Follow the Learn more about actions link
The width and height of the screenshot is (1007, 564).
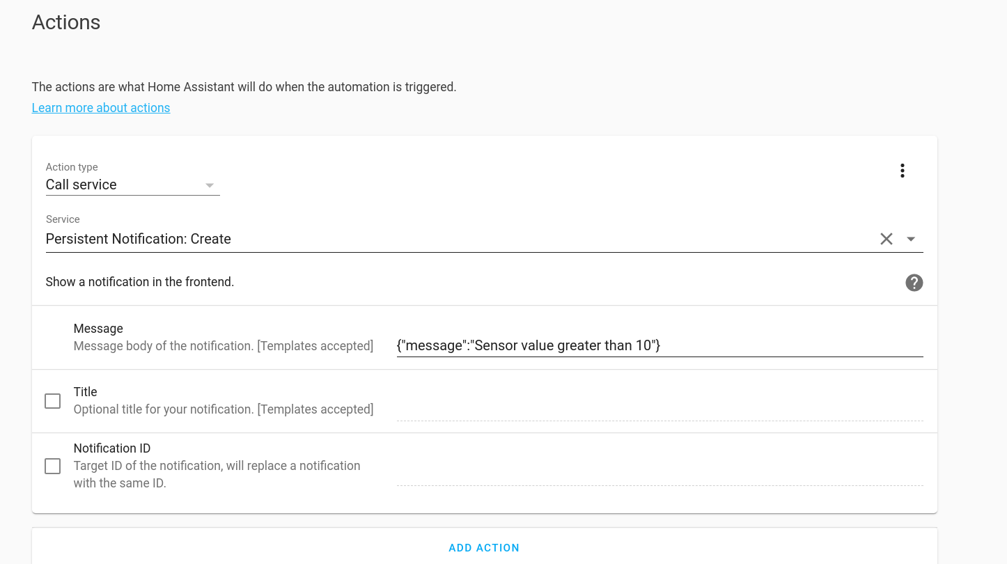(x=100, y=107)
